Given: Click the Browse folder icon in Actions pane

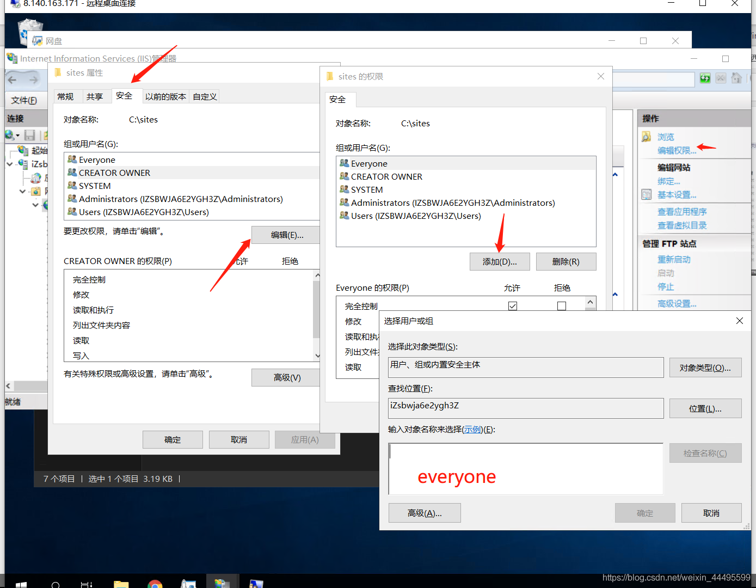Looking at the screenshot, I should 646,137.
